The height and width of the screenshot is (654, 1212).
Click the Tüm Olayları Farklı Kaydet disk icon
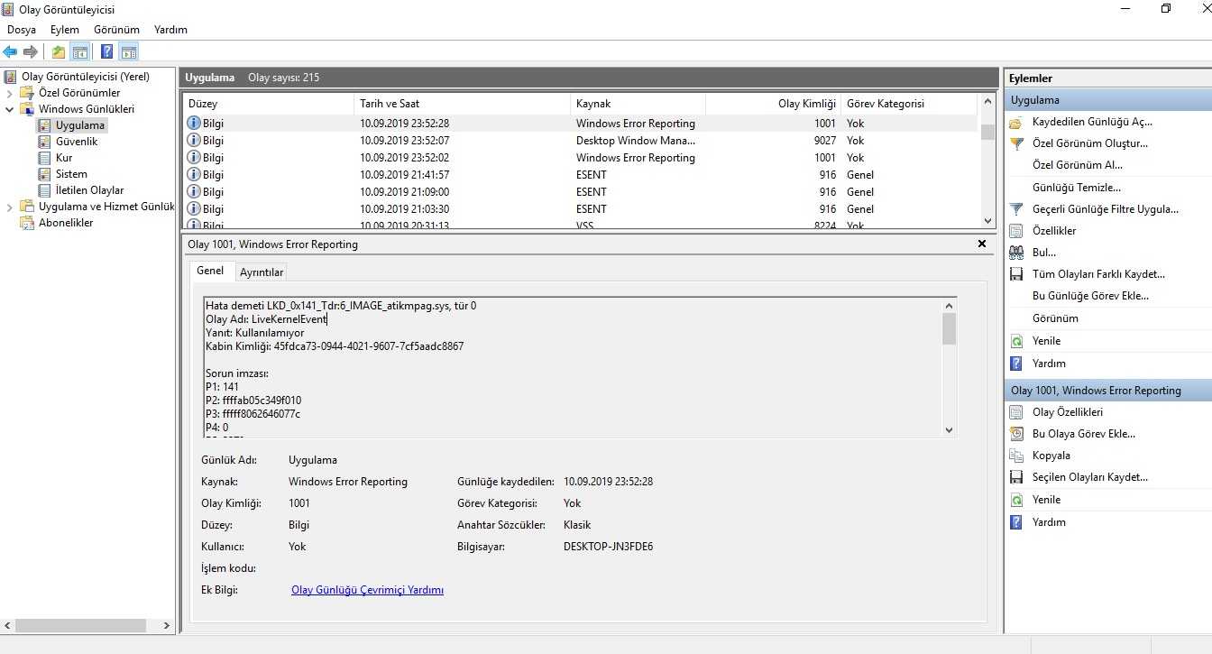(1016, 274)
